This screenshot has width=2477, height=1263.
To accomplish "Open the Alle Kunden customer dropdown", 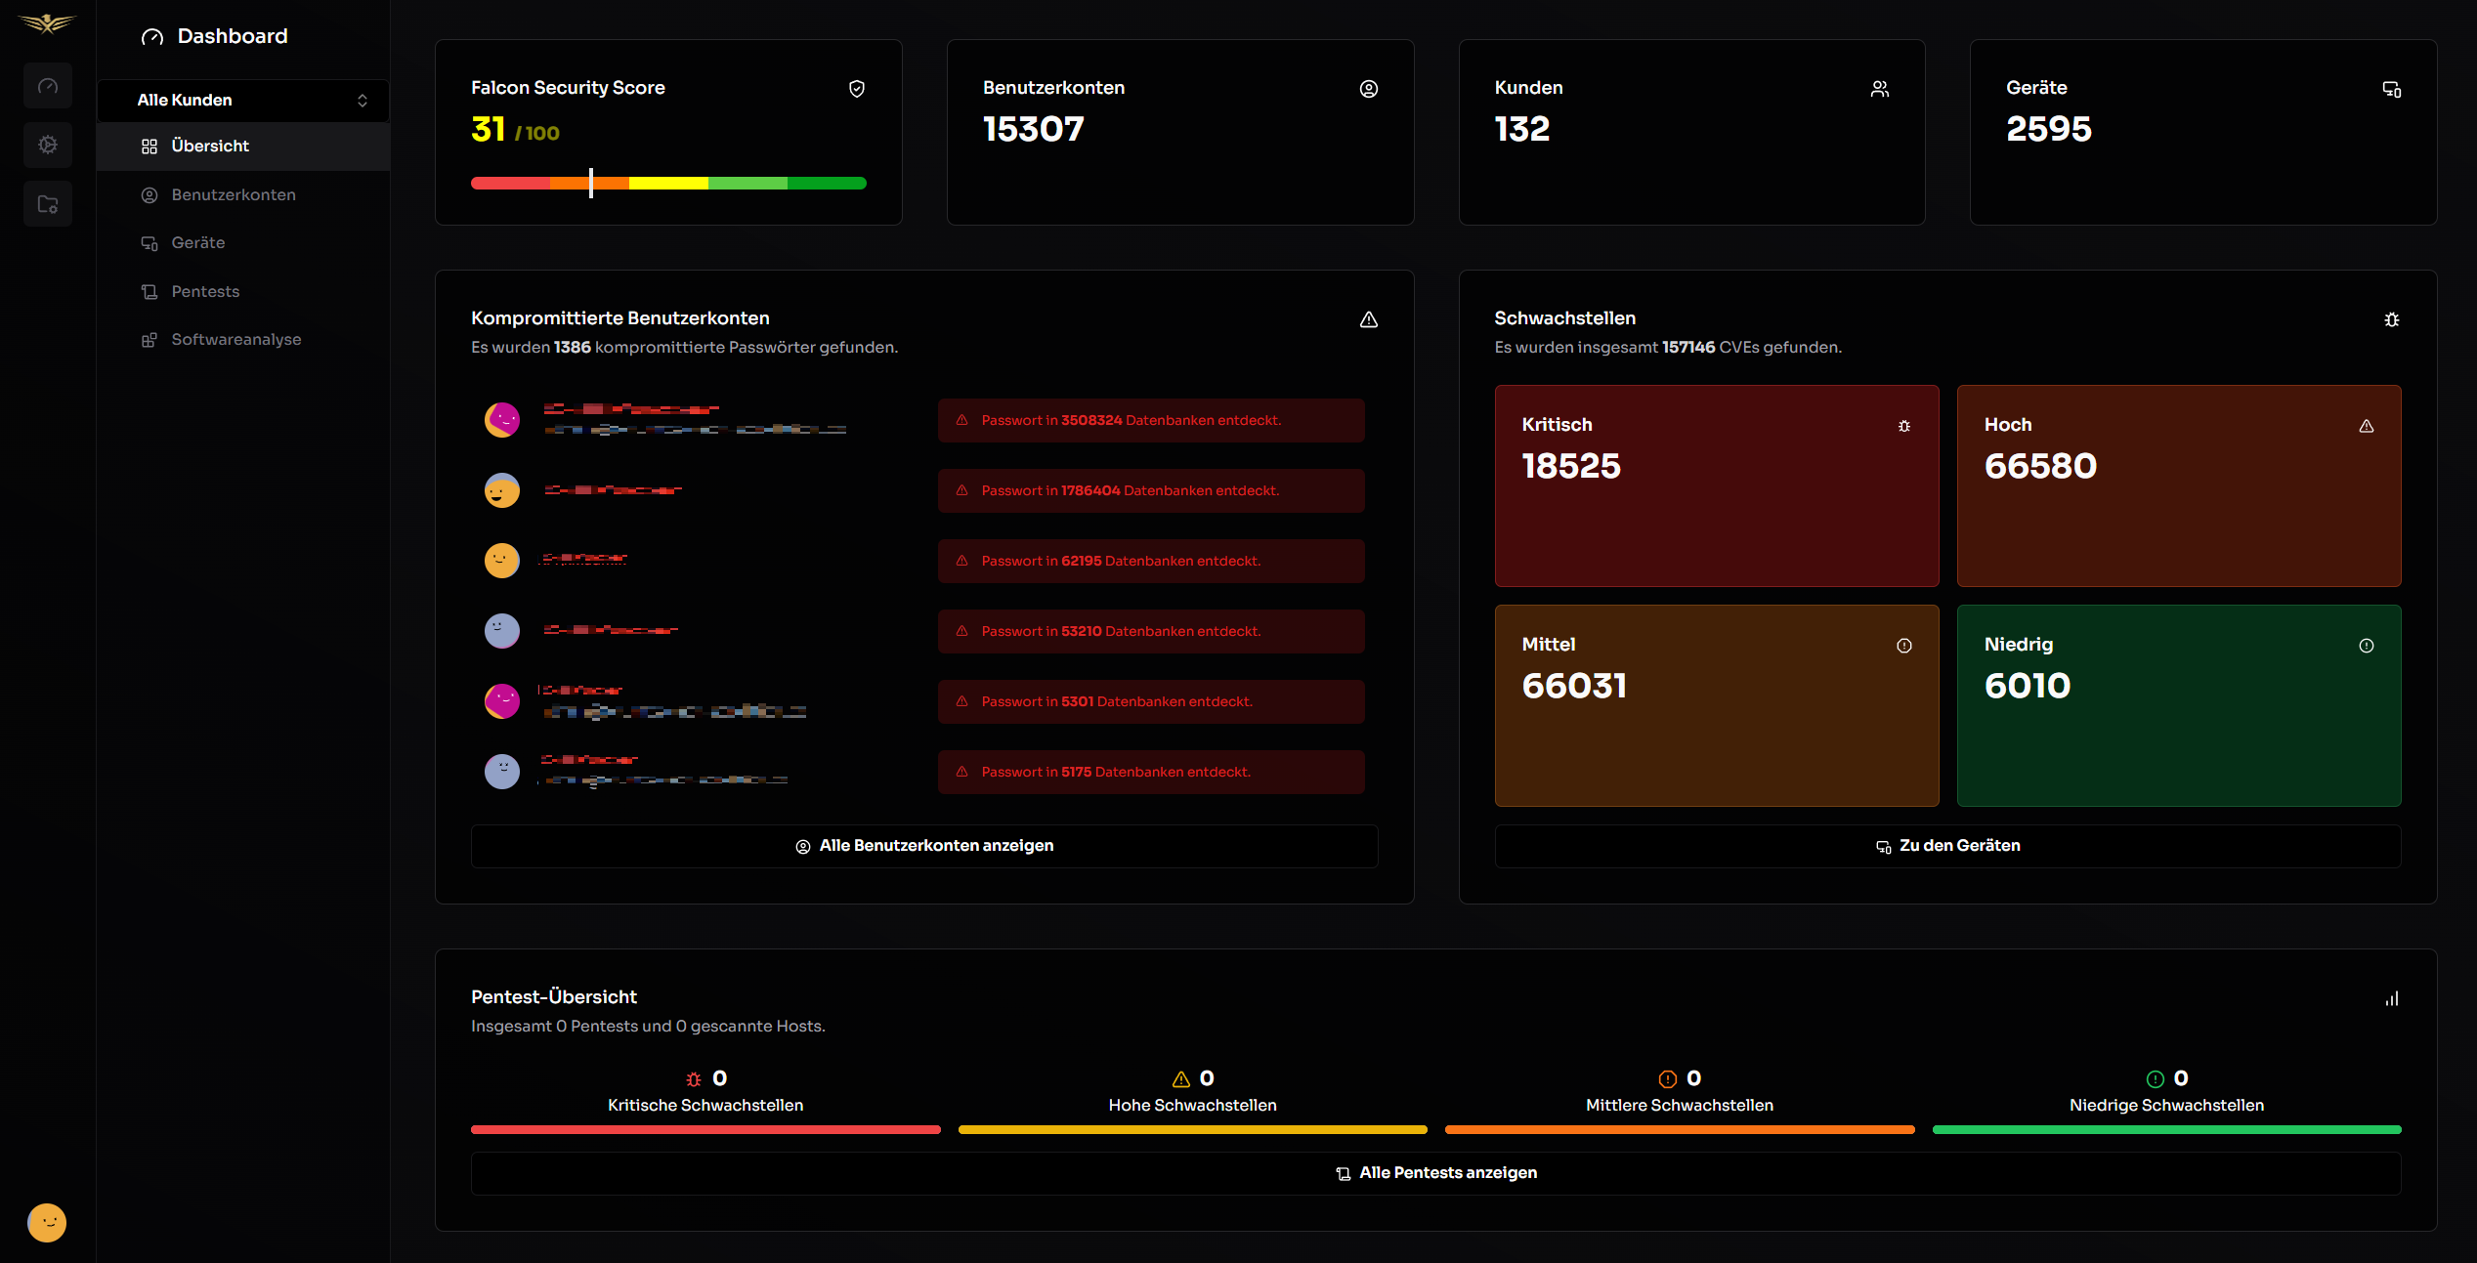I will [x=243, y=101].
